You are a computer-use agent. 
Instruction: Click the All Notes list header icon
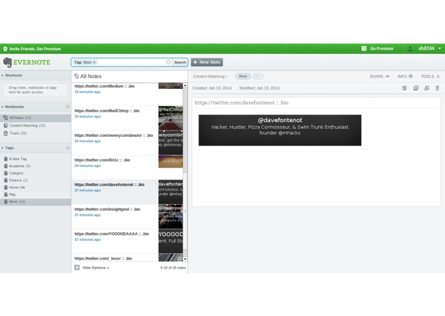pos(76,76)
